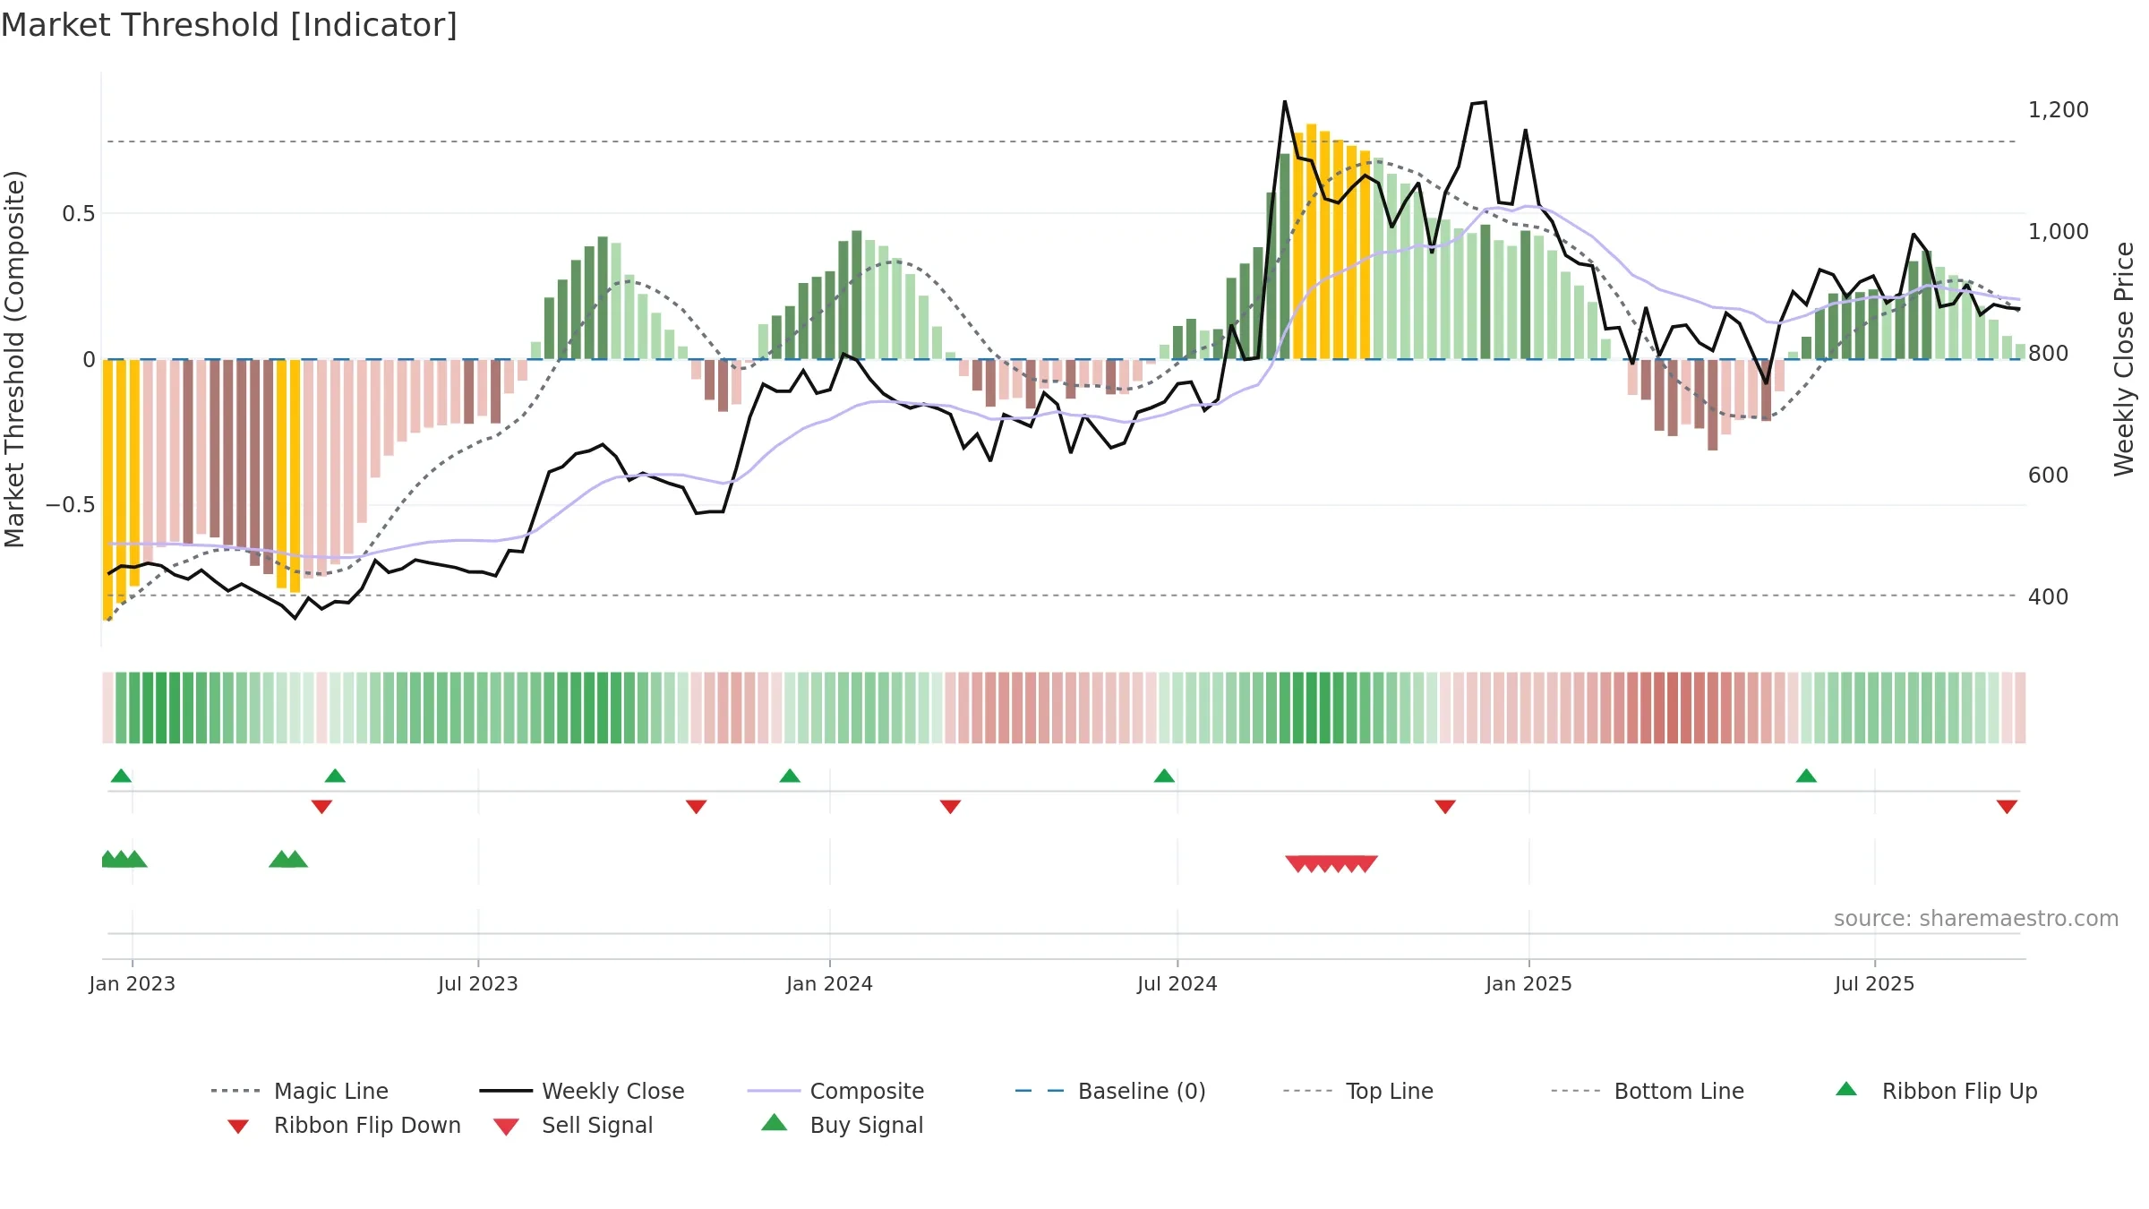Screen dimensions: 2149x1209
Task: Click the 0.5 composite axis label
Action: click(79, 214)
